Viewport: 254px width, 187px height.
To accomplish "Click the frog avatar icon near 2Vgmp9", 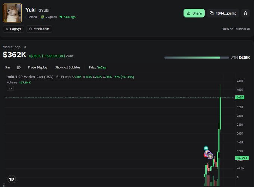I will (43, 17).
